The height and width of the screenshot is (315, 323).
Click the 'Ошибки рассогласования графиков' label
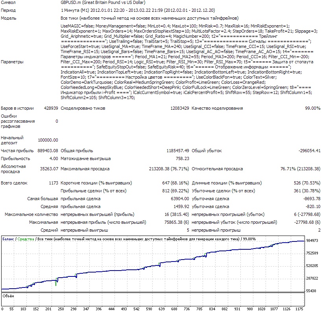(18, 121)
